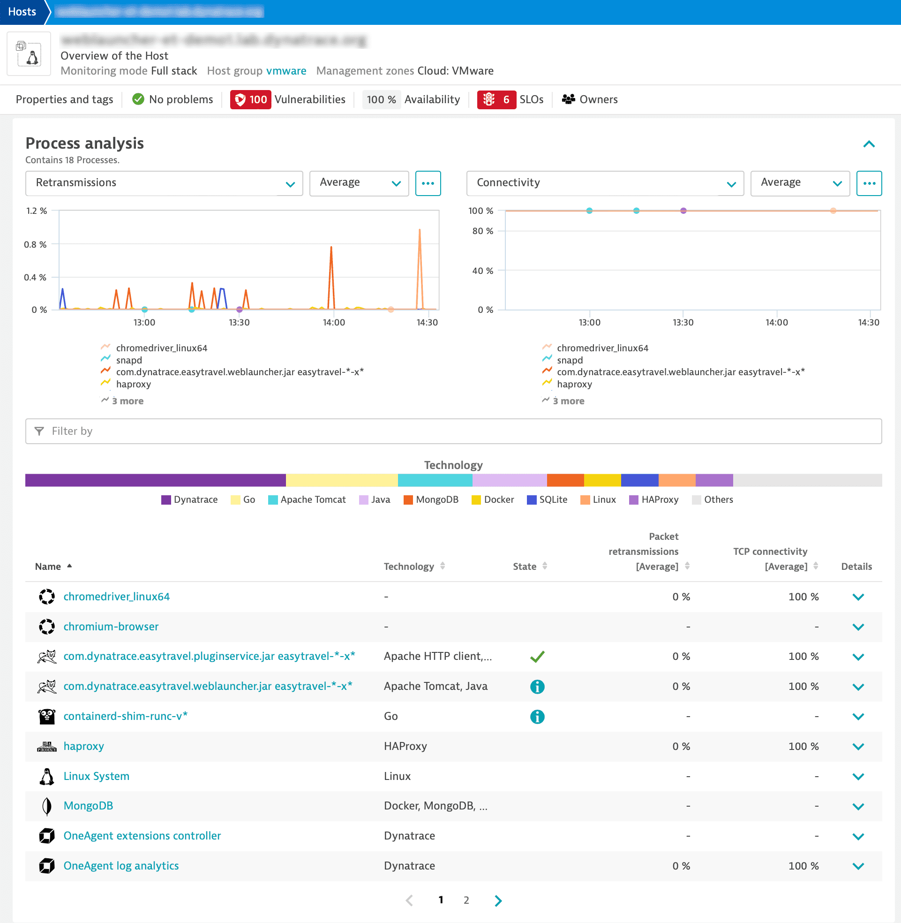Click the Apache Tomcat legend swatch
This screenshot has width=901, height=923.
pos(272,500)
